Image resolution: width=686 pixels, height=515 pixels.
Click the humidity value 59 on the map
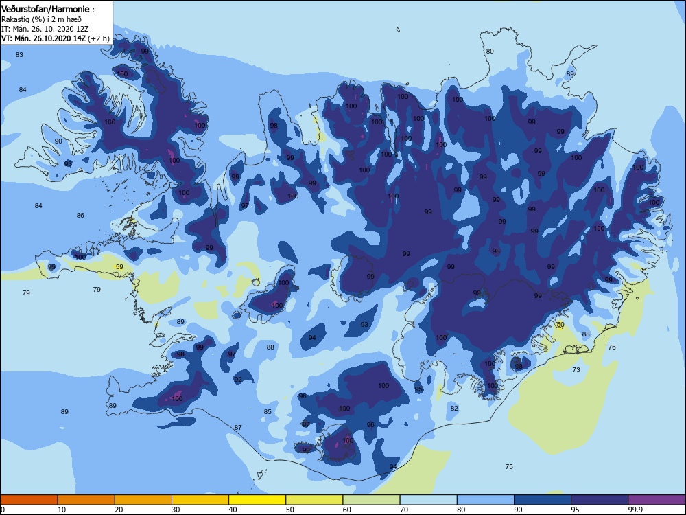(119, 266)
